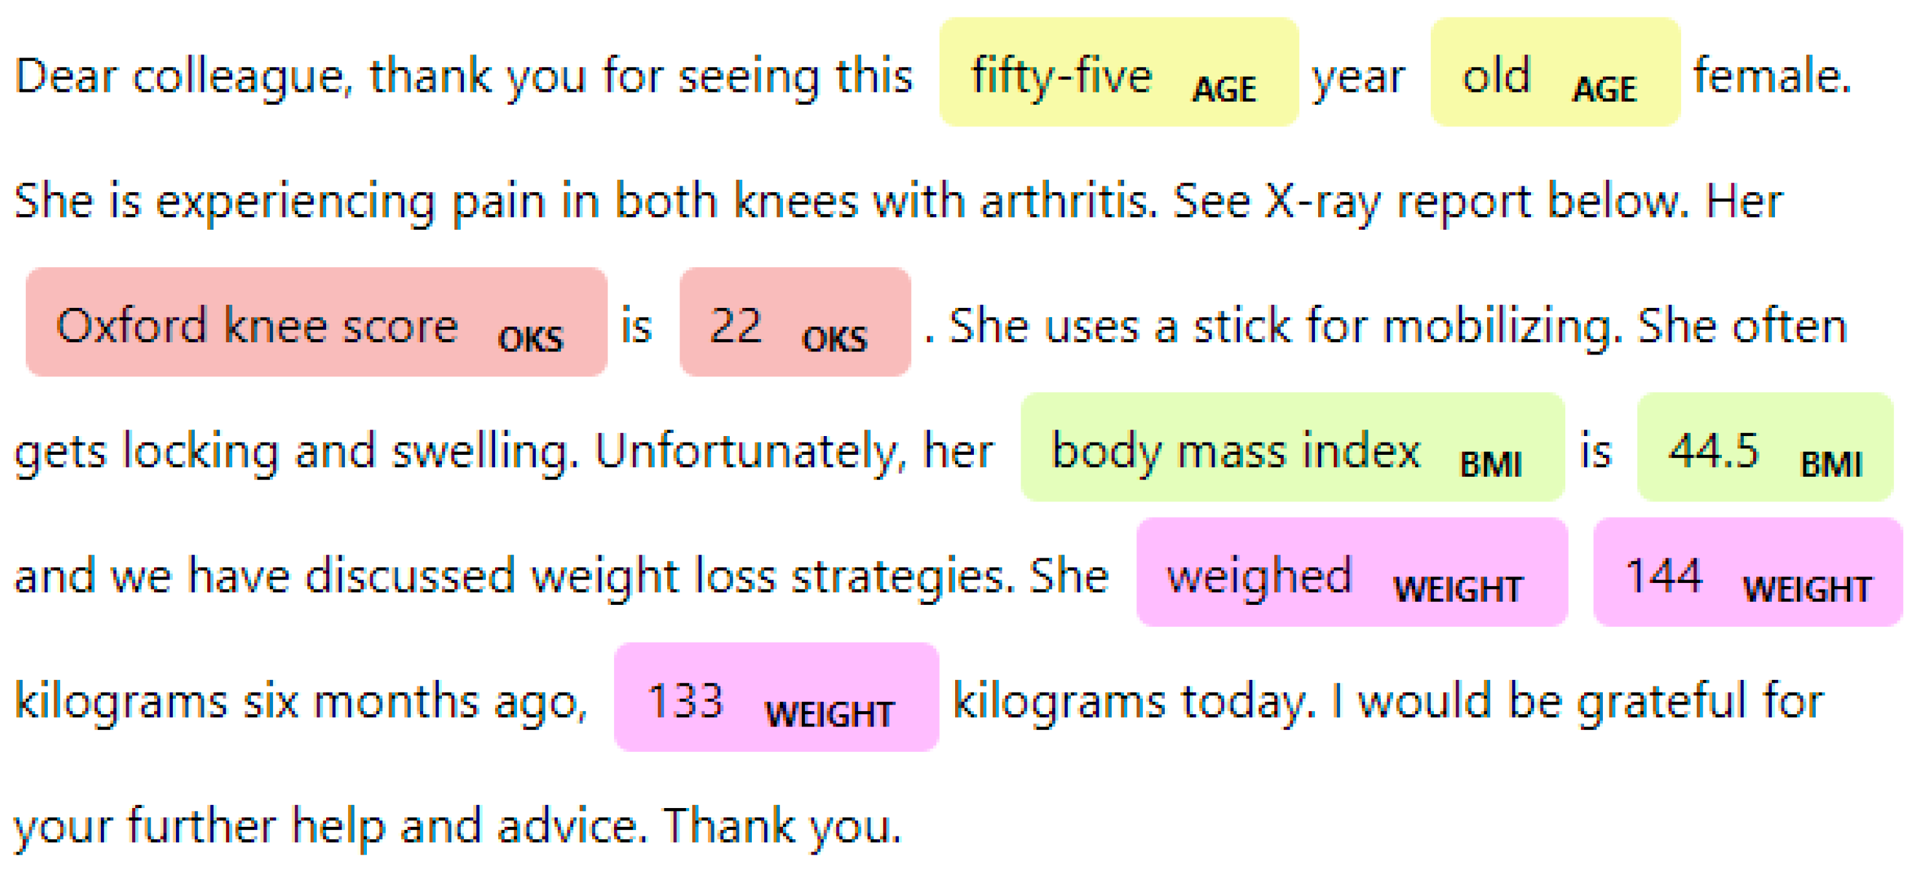Click the WEIGHT label beside '133'
This screenshot has width=1929, height=876.
(830, 714)
